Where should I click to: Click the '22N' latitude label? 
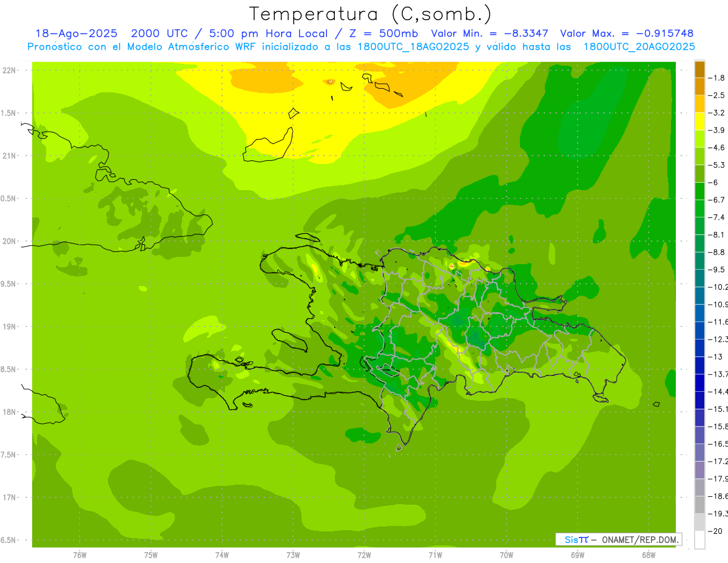tap(9, 70)
